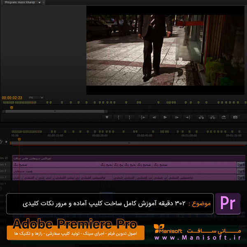Click the video preview in Program monitor

(165, 50)
